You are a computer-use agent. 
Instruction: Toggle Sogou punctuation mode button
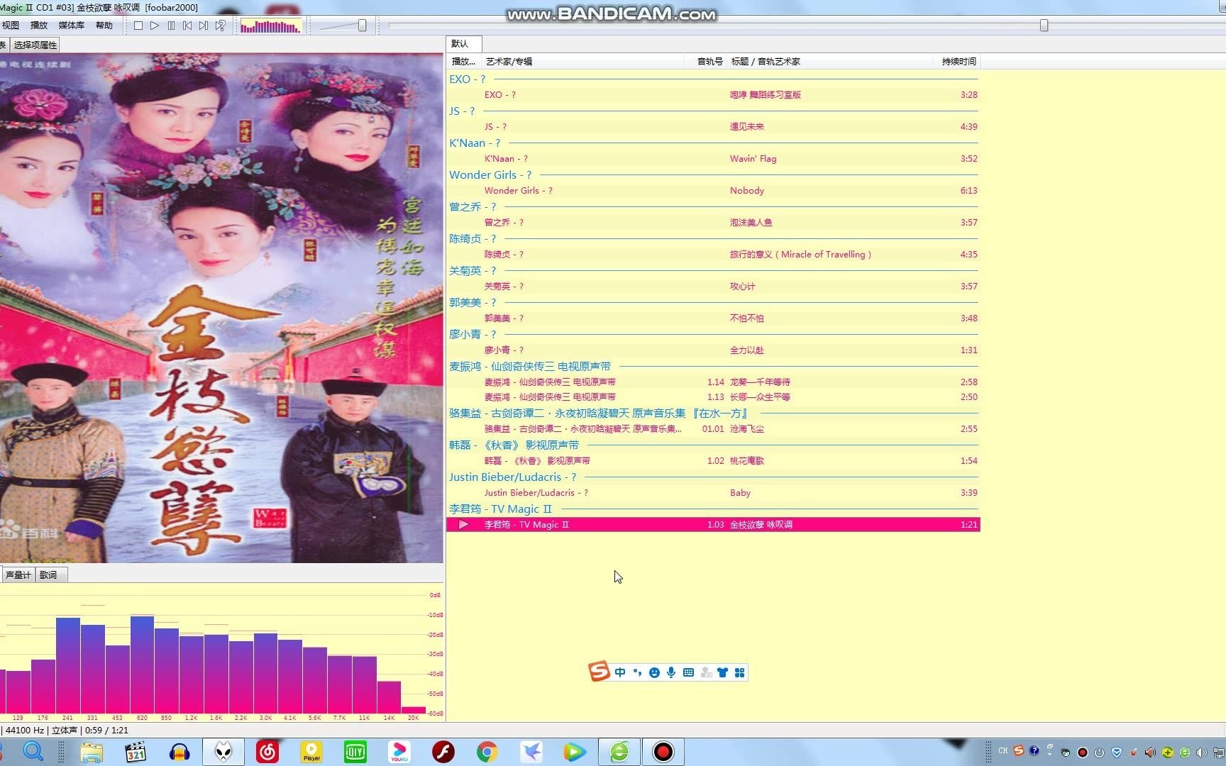[637, 672]
